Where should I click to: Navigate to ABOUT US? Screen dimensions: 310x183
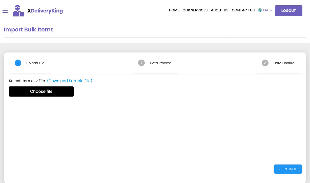point(219,10)
